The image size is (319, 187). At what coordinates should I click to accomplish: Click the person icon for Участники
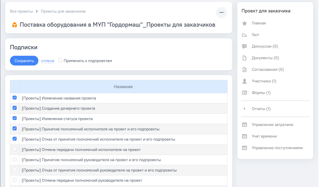244,81
